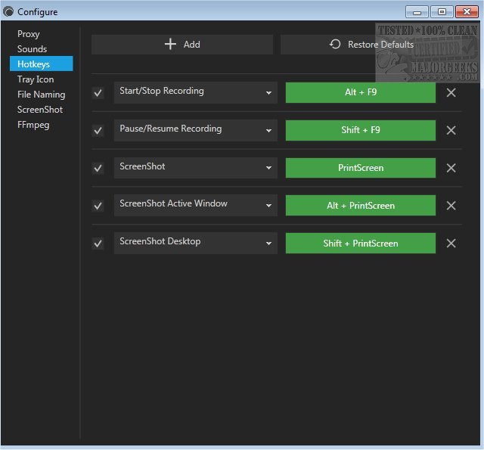Minimize the Configure window
The height and width of the screenshot is (450, 484).
(x=417, y=12)
